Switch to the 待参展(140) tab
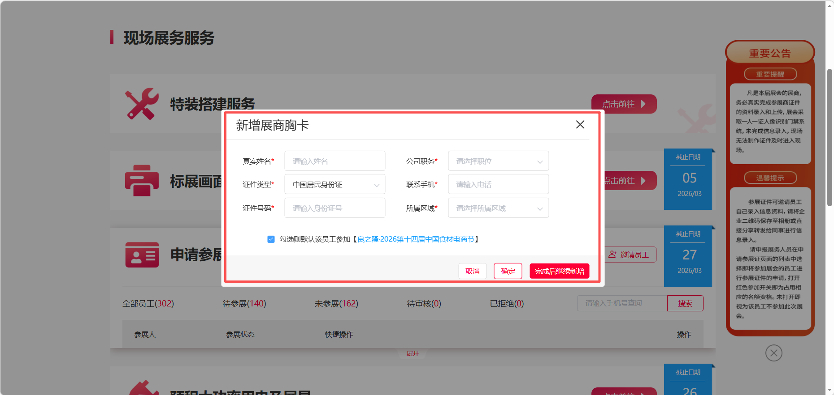Screen dimensions: 834x395 pos(244,304)
